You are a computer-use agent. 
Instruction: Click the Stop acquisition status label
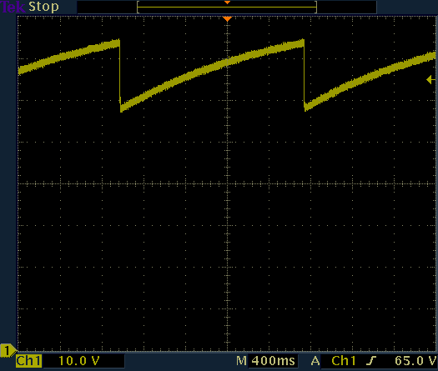click(x=43, y=7)
